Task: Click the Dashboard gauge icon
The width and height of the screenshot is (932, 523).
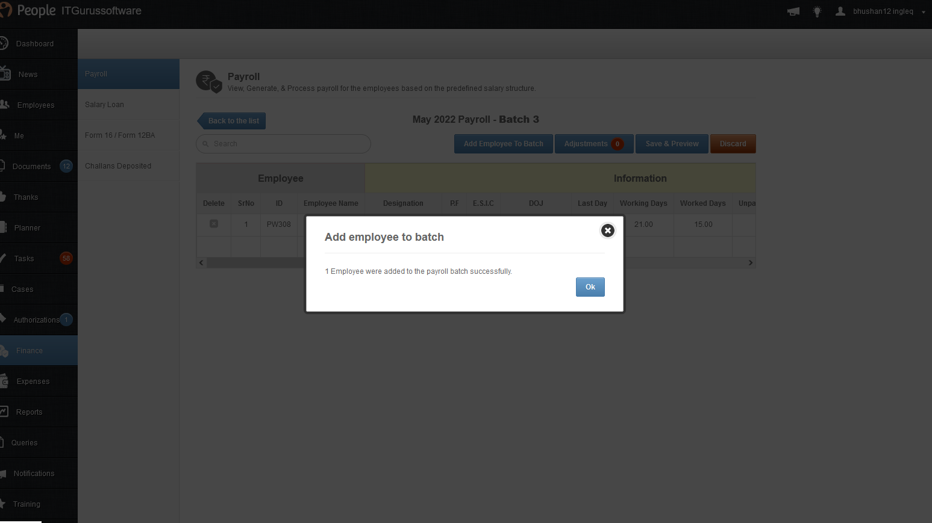Action: (4, 43)
